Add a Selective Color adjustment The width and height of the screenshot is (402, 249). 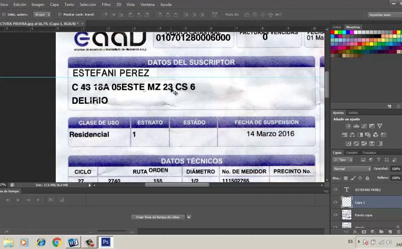(x=372, y=144)
